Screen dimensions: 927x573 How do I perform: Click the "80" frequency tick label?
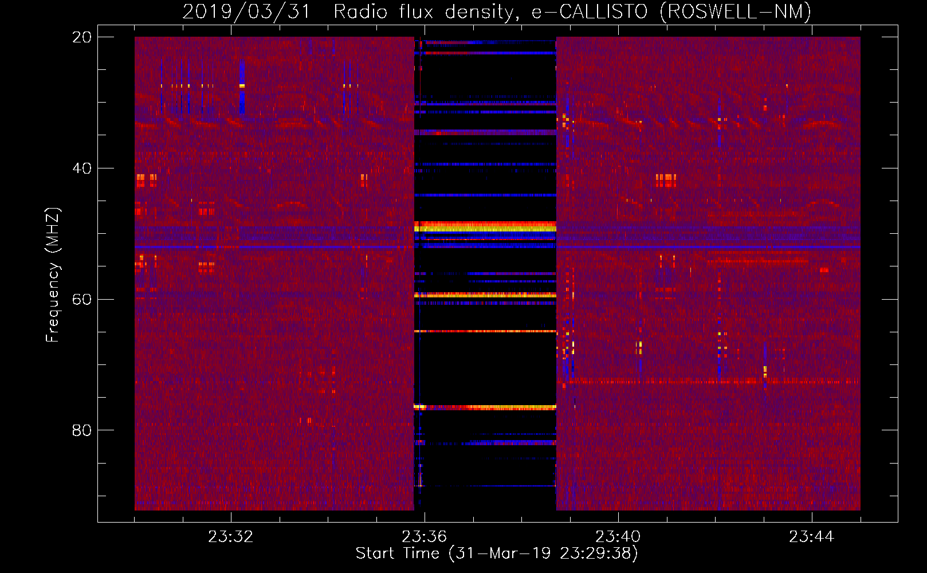point(82,430)
